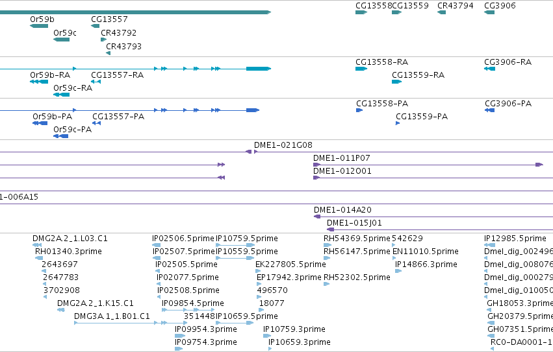This screenshot has width=553, height=352.
Task: Click the CR43793 gene label
Action: coord(123,47)
